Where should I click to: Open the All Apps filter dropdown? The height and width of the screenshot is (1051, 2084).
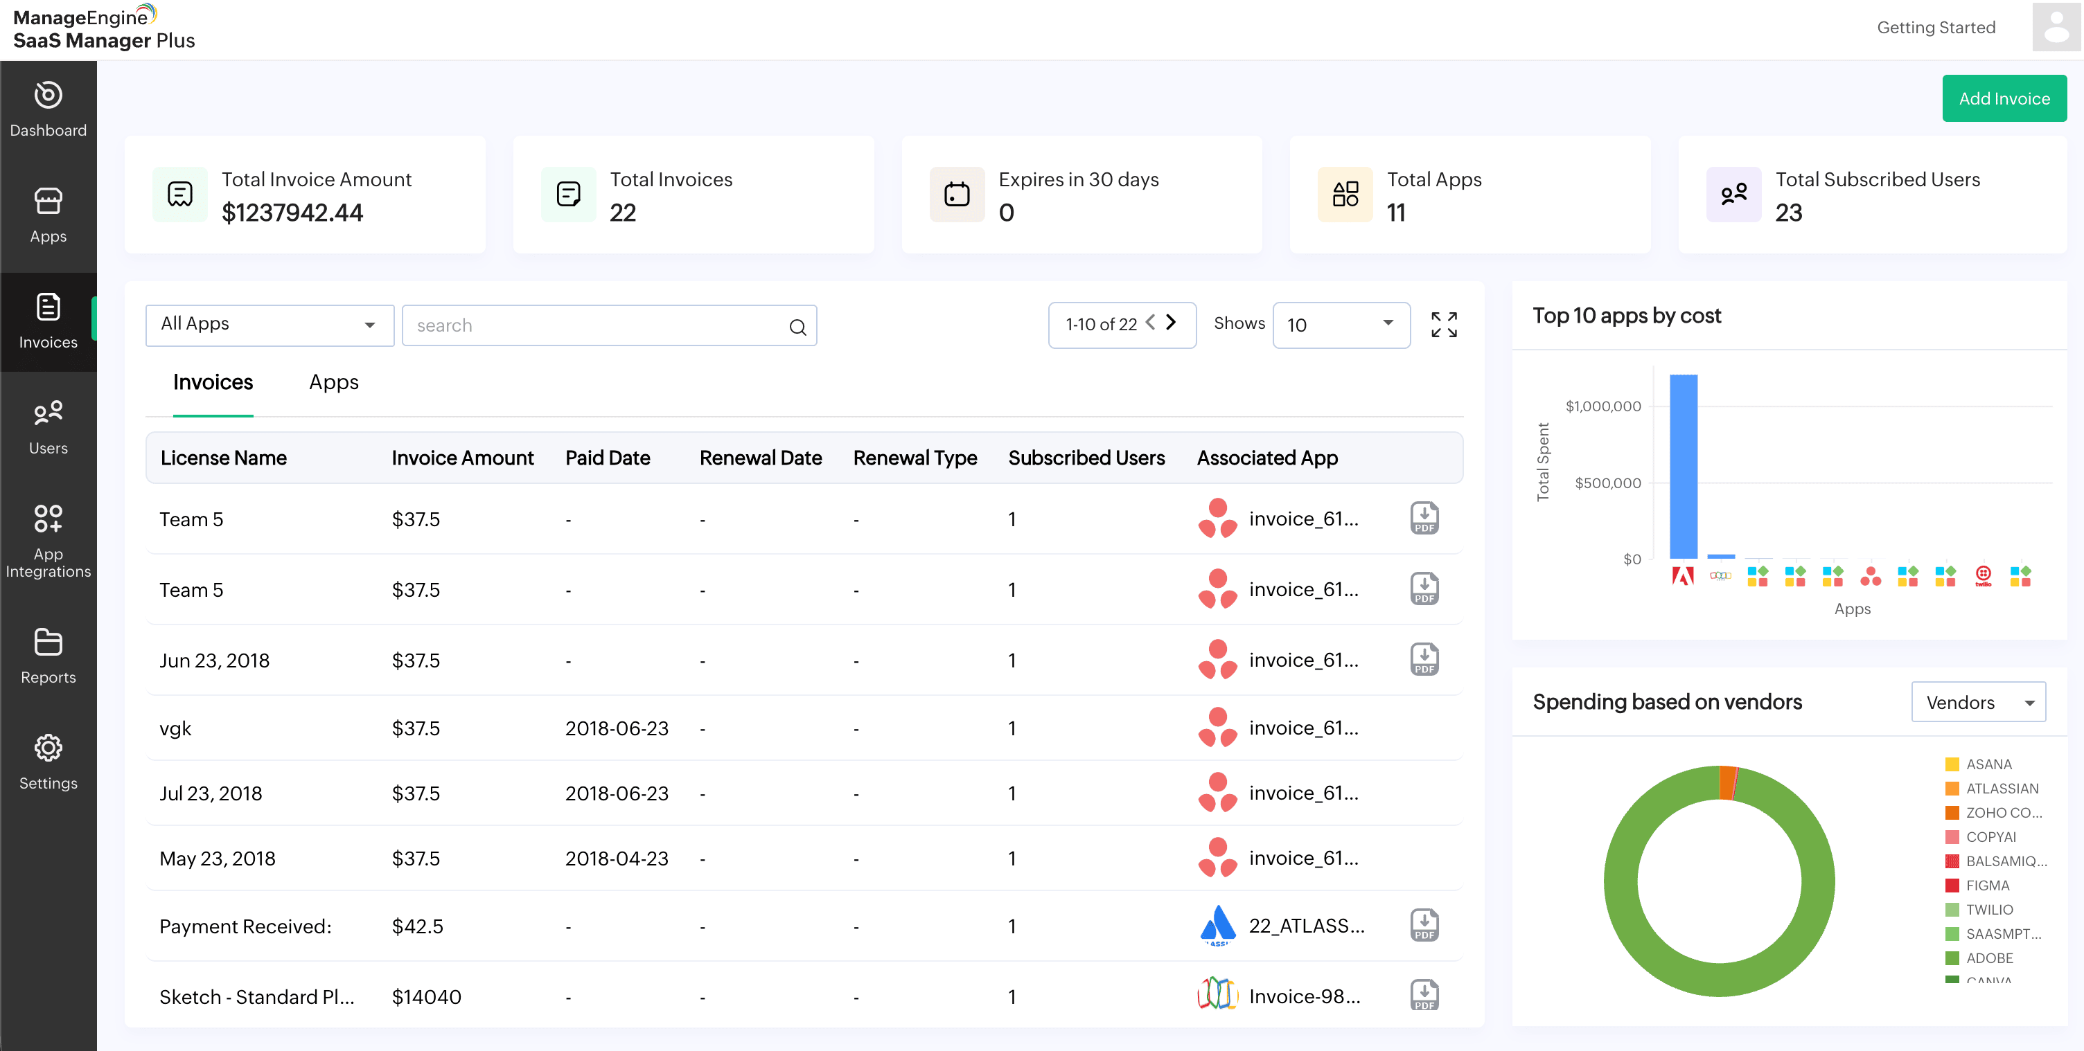tap(270, 325)
